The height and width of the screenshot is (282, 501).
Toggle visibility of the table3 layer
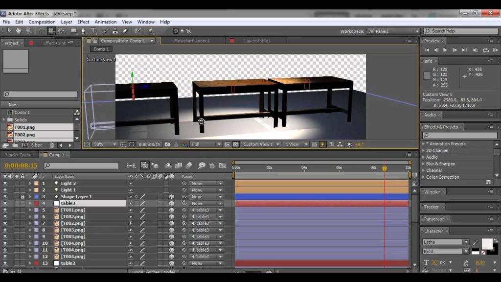tap(5, 203)
